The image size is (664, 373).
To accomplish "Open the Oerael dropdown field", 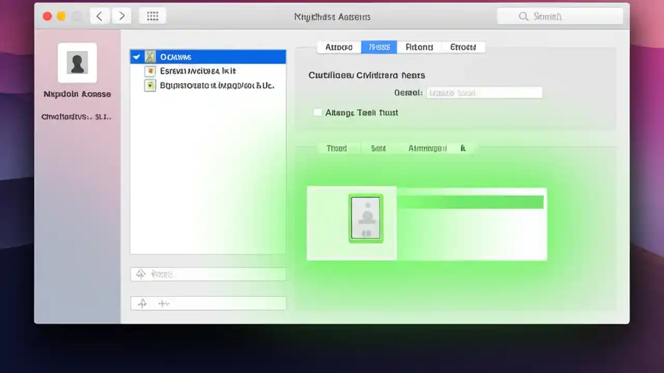I will [x=484, y=92].
